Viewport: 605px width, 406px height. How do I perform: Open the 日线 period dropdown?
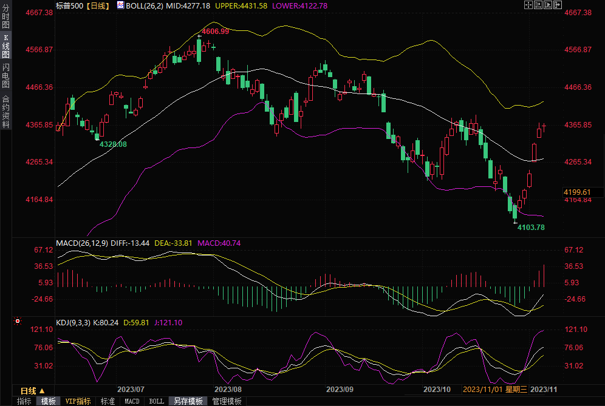pos(32,390)
